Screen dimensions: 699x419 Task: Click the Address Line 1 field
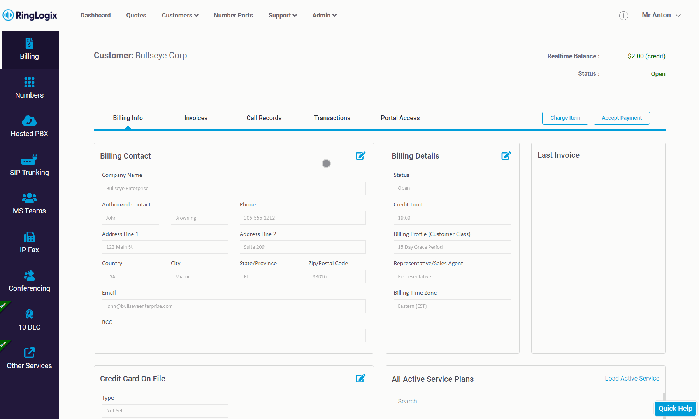click(165, 247)
